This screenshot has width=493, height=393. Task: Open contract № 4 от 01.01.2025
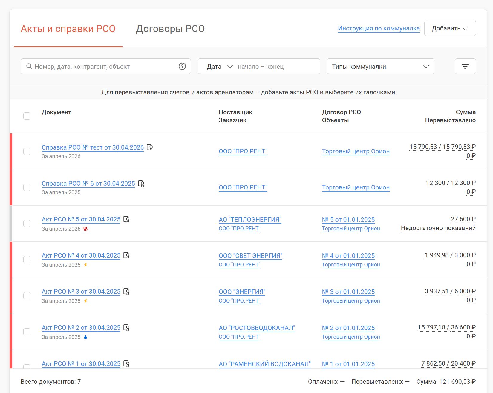(348, 256)
